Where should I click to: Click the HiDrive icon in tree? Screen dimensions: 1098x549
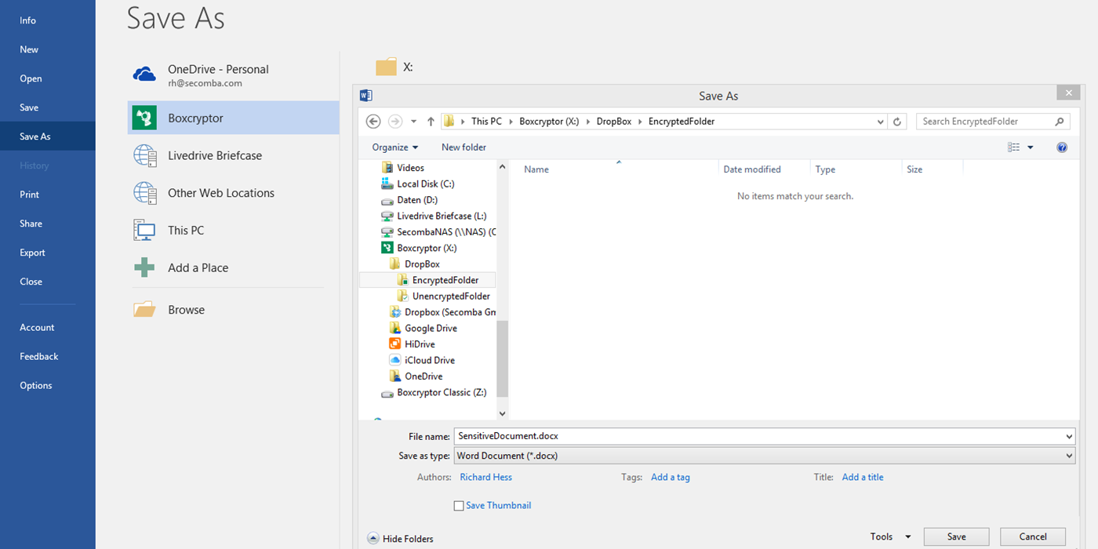click(395, 344)
